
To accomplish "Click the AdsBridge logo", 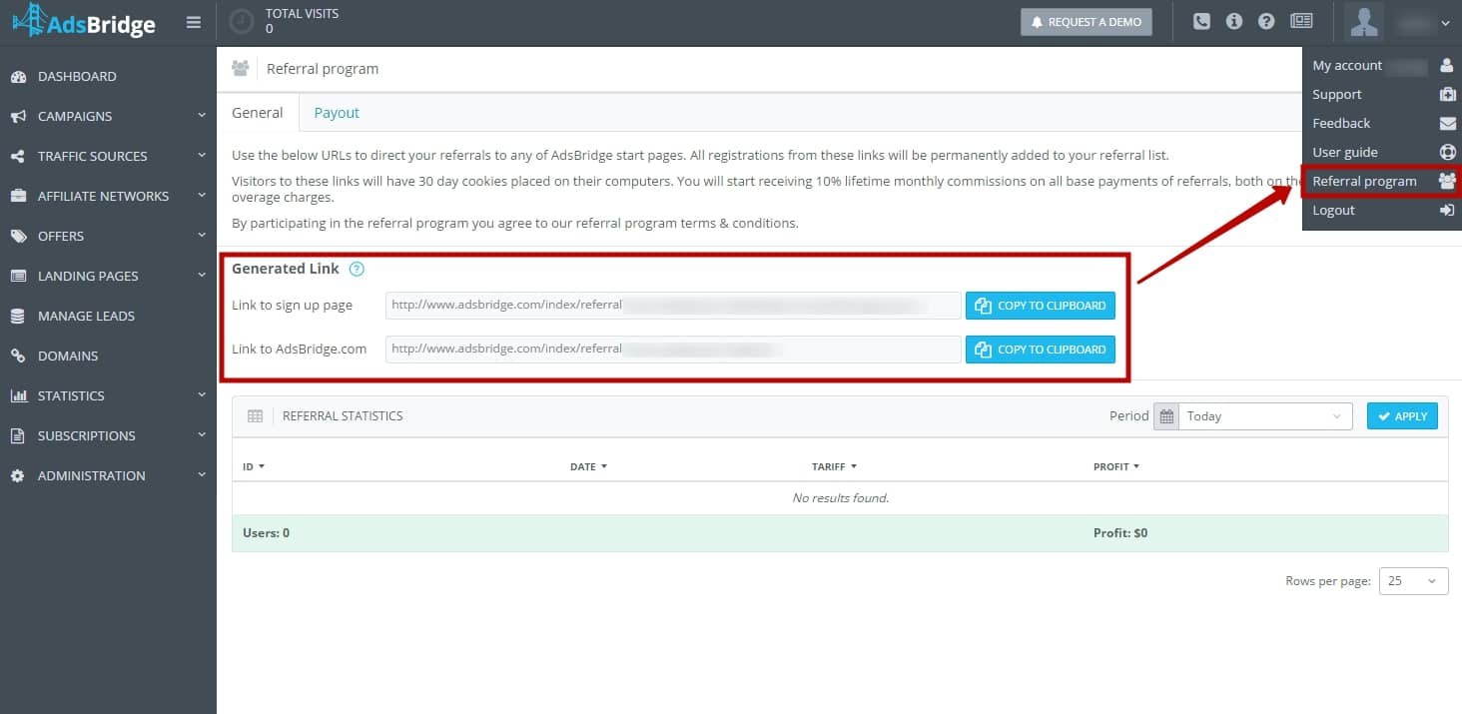I will coord(84,21).
